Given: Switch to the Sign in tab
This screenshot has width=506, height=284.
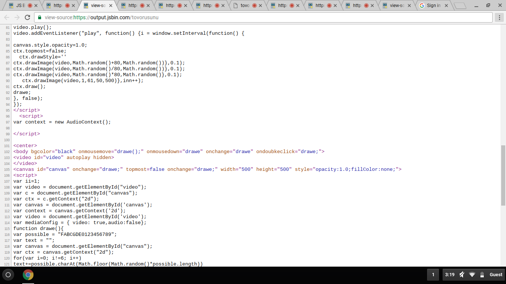Looking at the screenshot, I should coord(433,6).
